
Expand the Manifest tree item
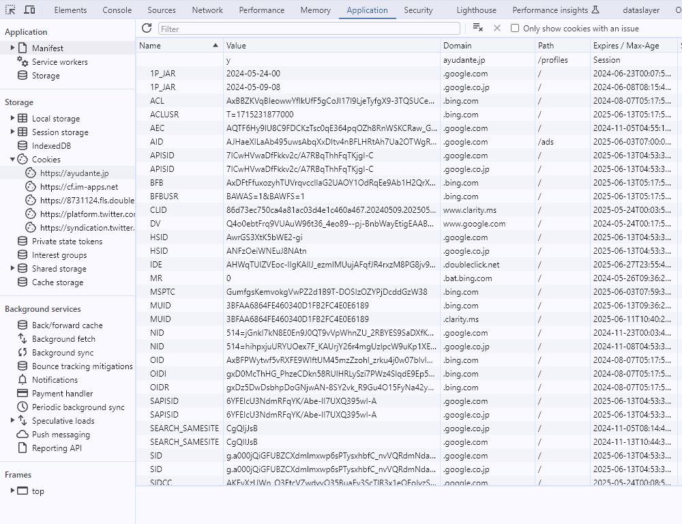[x=12, y=48]
